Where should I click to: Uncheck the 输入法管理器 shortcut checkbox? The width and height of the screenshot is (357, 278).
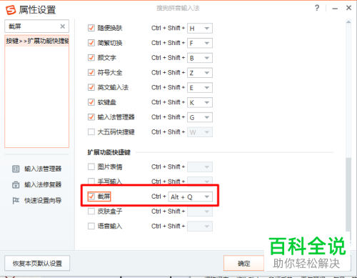click(91, 117)
